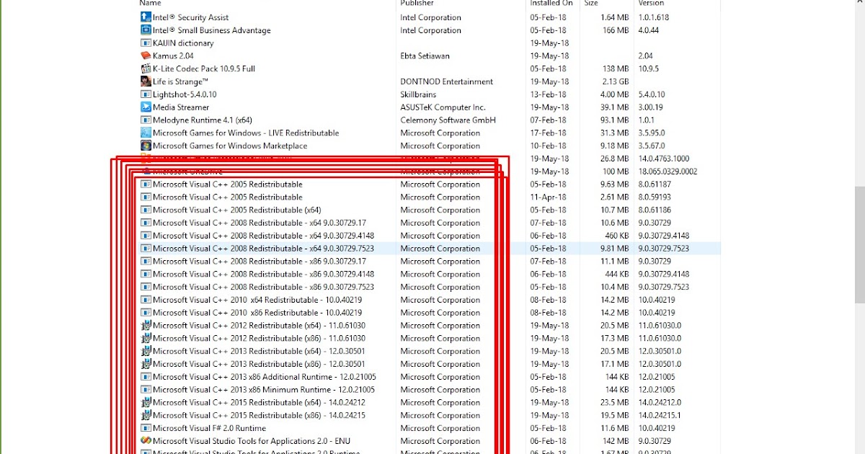Click the Microsoft Games for Windows Marketplace icon
The height and width of the screenshot is (454, 865).
click(146, 146)
